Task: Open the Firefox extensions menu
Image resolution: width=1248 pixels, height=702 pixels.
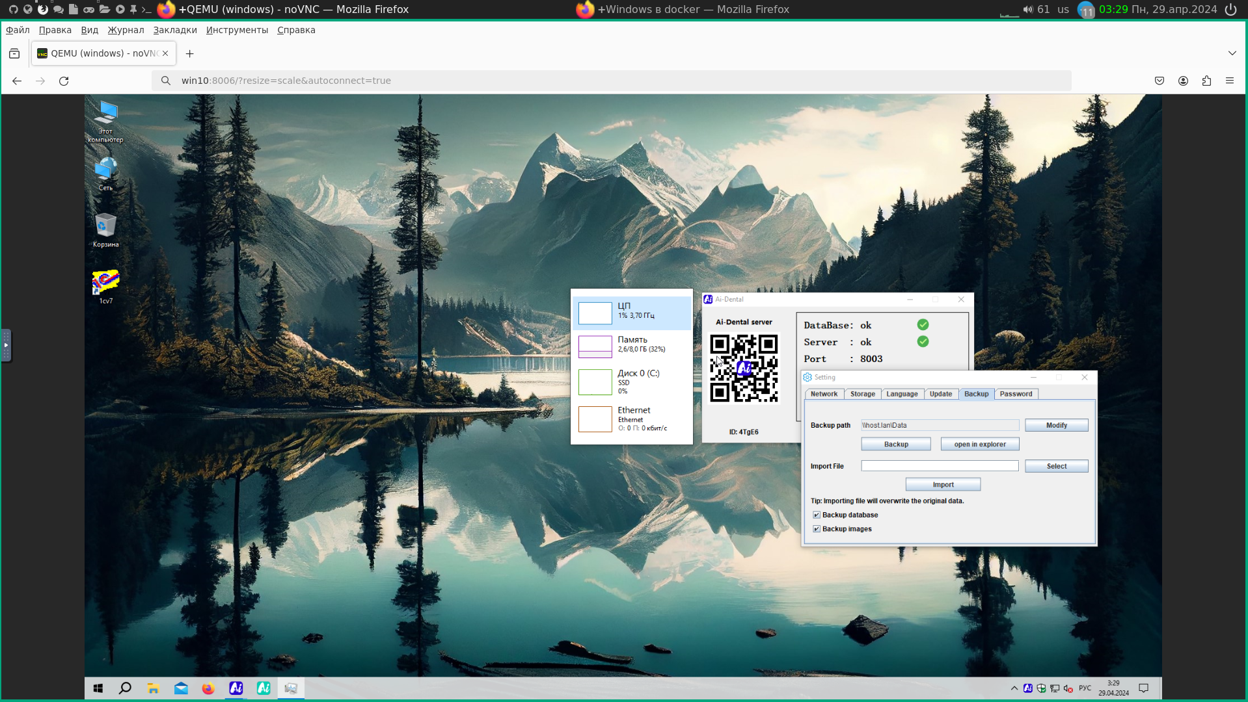Action: tap(1206, 81)
